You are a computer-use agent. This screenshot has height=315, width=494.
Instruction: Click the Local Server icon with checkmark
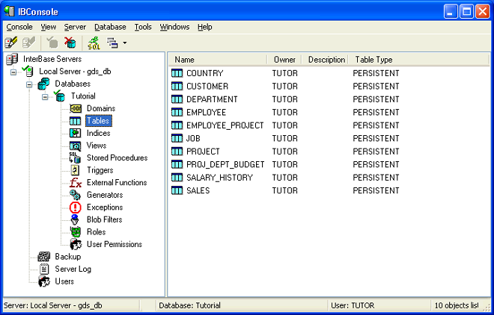(28, 71)
